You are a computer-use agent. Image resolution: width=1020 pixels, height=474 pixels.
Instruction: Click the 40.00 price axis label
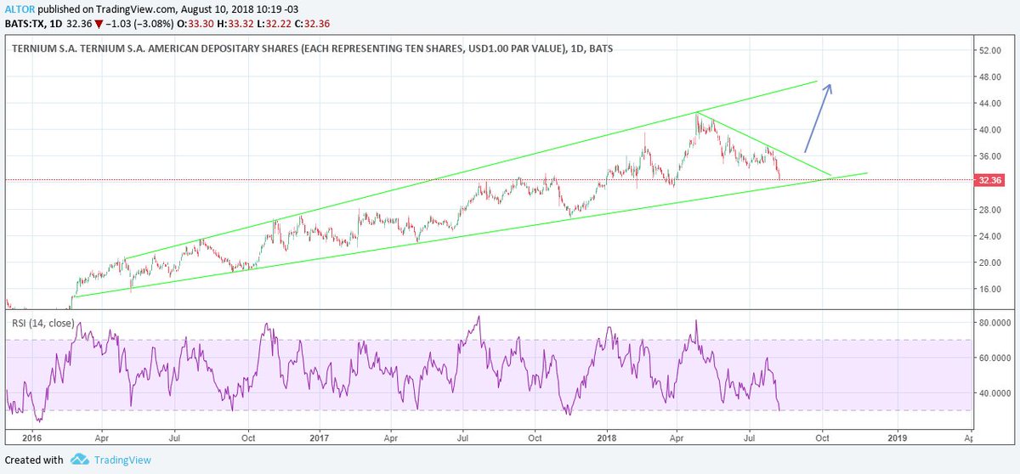click(991, 130)
